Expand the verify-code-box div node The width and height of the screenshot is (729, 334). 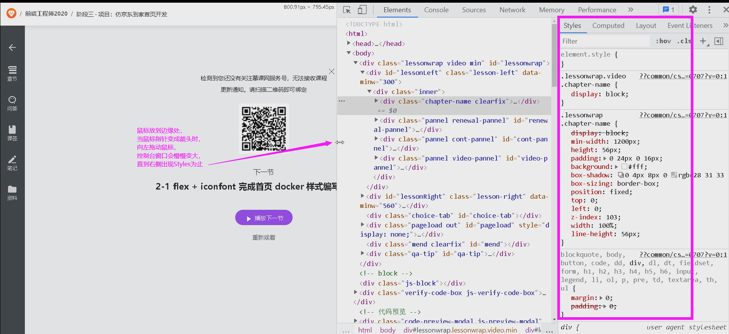[x=356, y=292]
